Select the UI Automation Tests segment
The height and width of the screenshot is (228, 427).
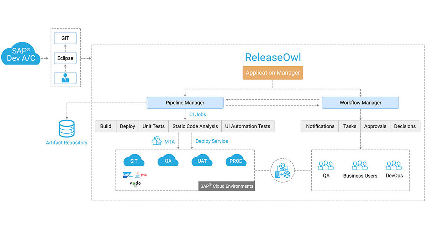click(x=248, y=126)
